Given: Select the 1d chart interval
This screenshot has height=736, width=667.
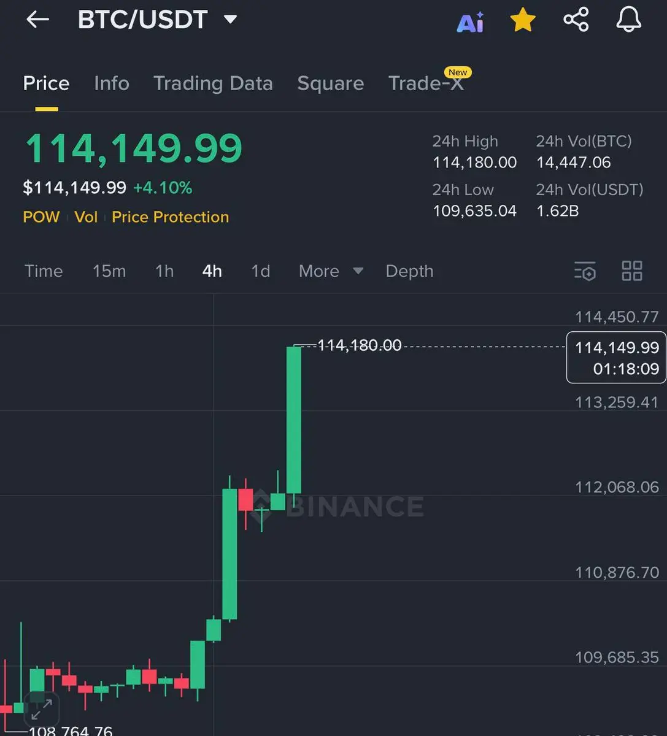Looking at the screenshot, I should [261, 271].
